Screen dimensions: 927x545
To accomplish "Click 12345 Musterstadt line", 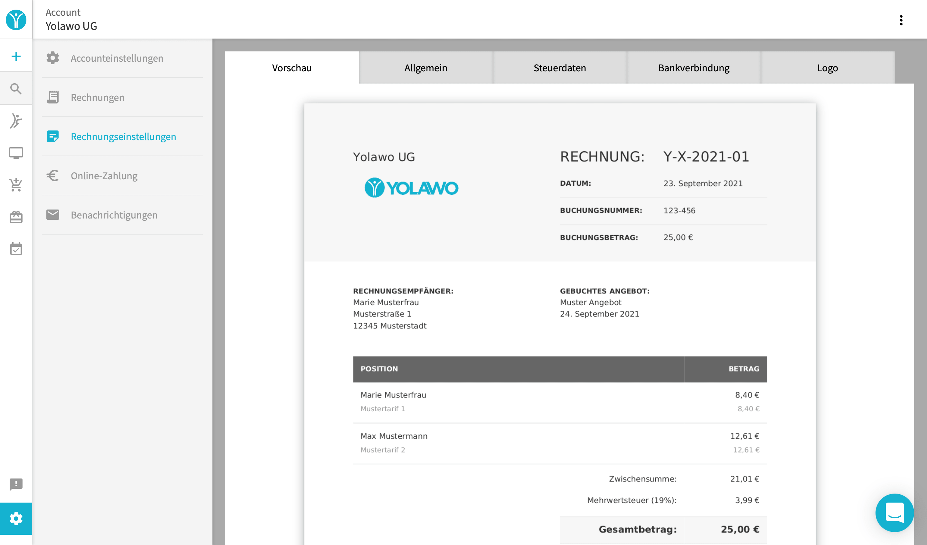I will 389,326.
